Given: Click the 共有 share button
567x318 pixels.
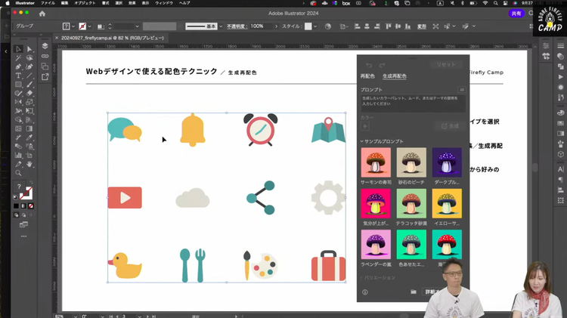Looking at the screenshot, I should click(x=516, y=14).
